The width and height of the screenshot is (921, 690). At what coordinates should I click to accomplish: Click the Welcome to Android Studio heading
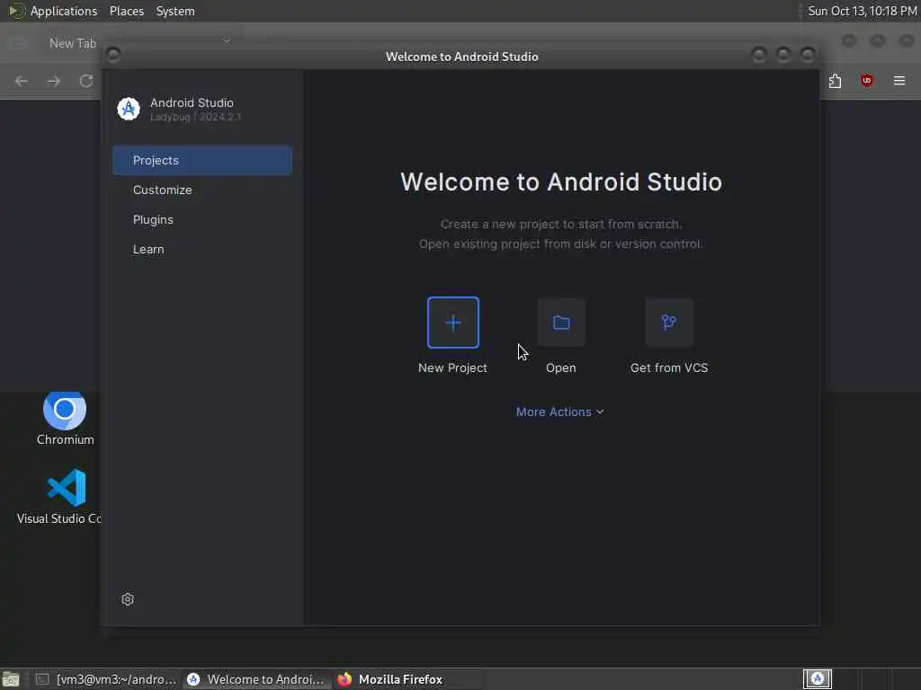(561, 181)
